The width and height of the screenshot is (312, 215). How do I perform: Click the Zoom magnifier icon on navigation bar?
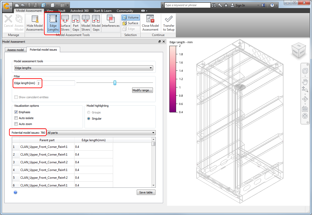pyautogui.click(x=305, y=89)
